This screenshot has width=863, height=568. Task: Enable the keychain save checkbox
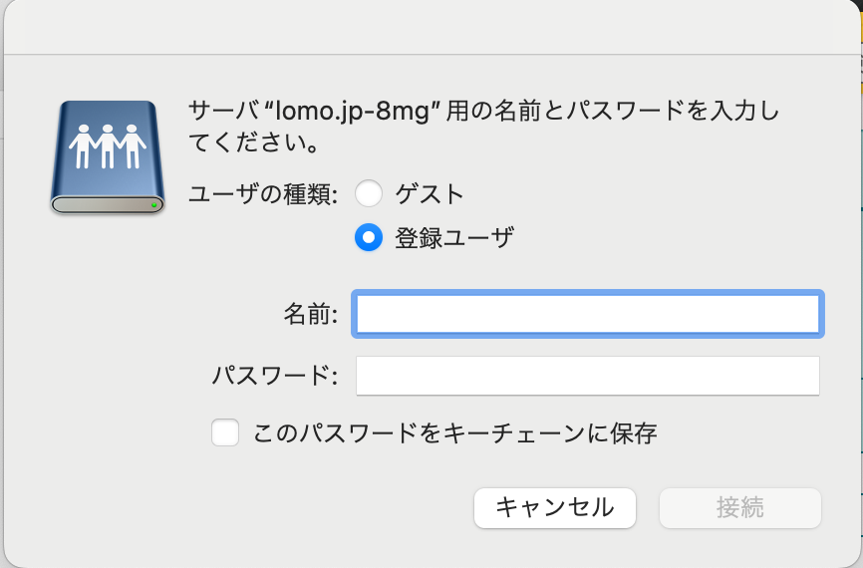point(225,432)
